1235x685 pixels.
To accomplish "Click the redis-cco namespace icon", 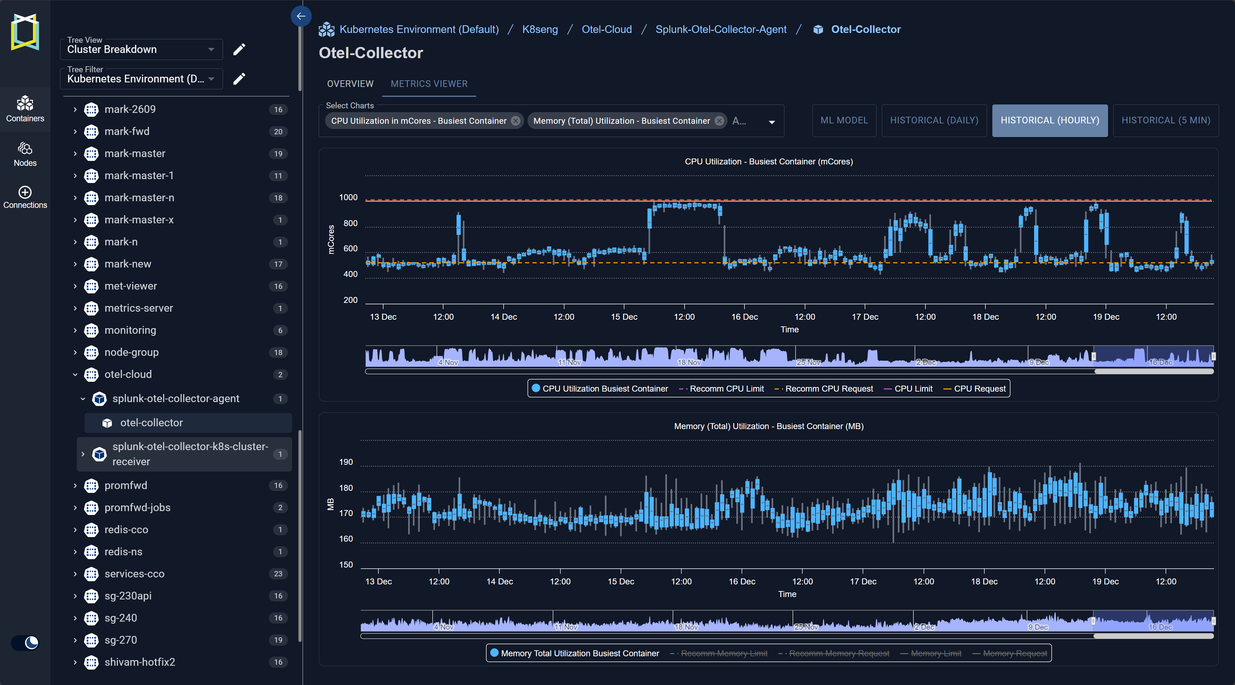I will point(91,530).
